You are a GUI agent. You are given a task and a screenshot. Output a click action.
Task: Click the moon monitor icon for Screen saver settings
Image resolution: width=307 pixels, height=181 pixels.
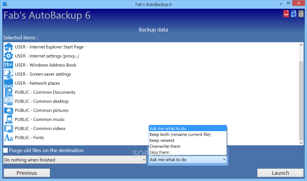9,74
